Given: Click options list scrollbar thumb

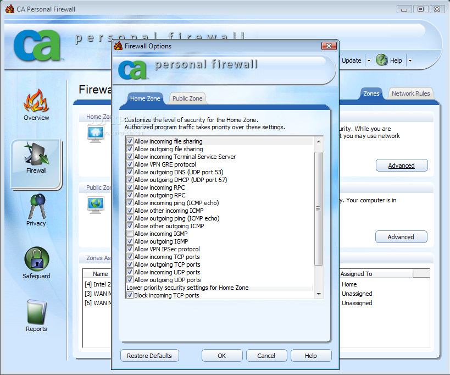Looking at the screenshot, I should (x=318, y=208).
